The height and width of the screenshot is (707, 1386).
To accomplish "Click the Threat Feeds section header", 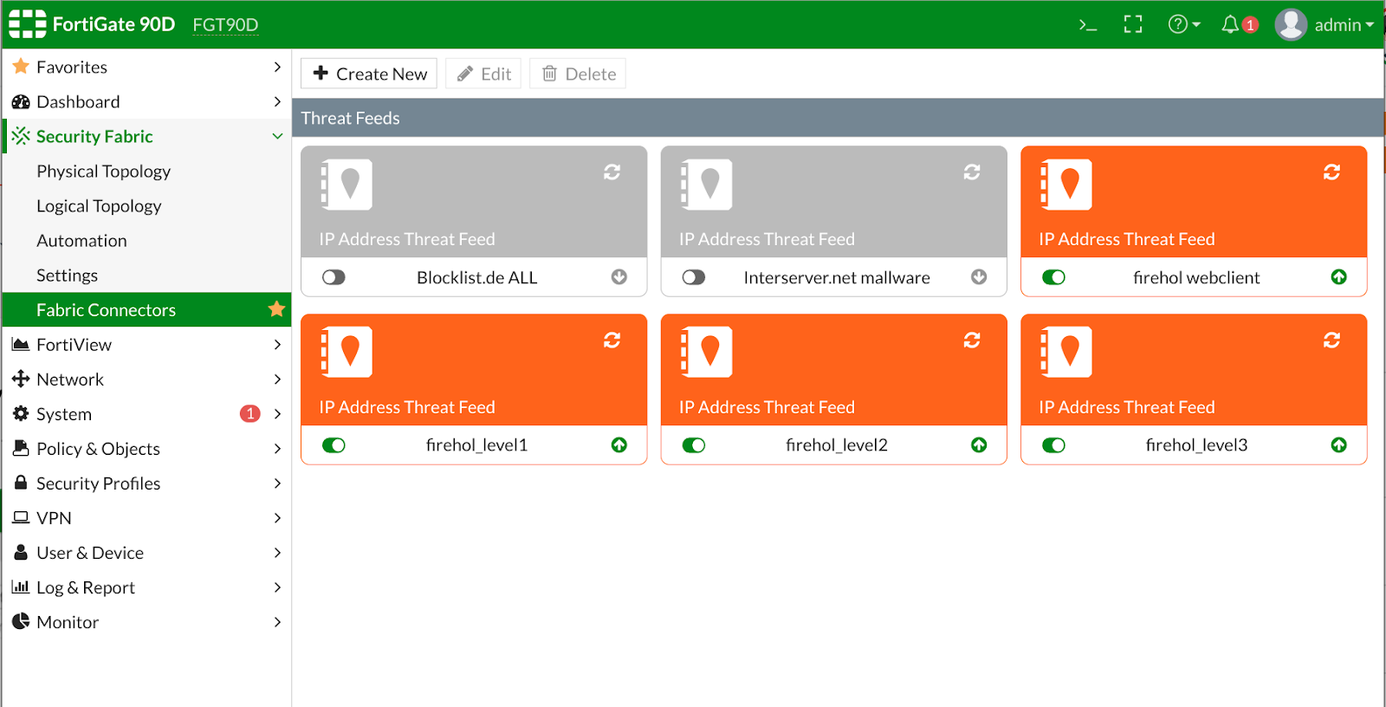I will coord(839,118).
